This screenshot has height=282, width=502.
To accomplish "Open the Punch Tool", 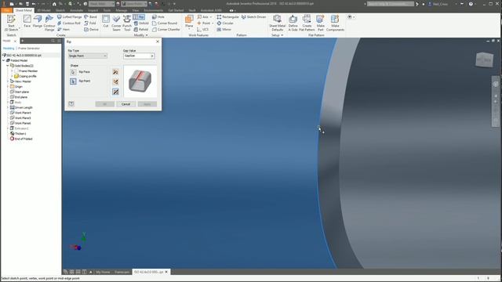I will click(127, 23).
